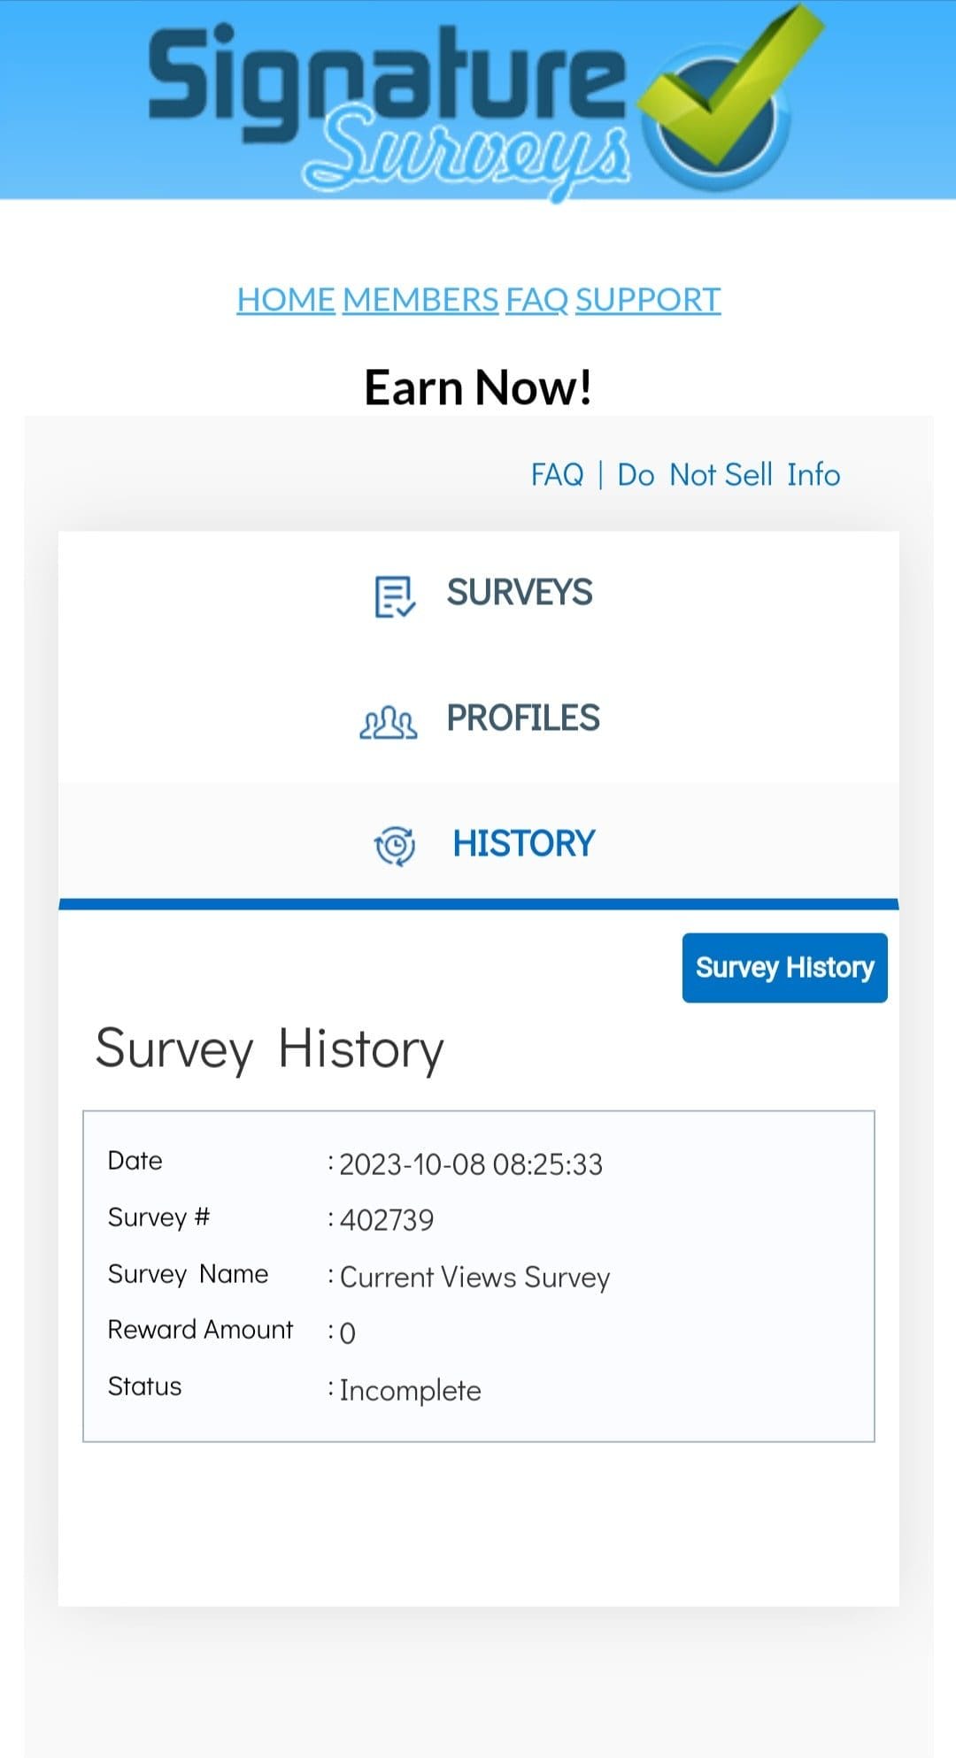Click the History clock icon
Viewport: 956px width, 1758px height.
tap(395, 846)
